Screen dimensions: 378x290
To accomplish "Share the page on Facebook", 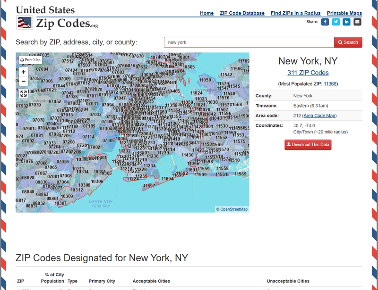I will click(325, 22).
